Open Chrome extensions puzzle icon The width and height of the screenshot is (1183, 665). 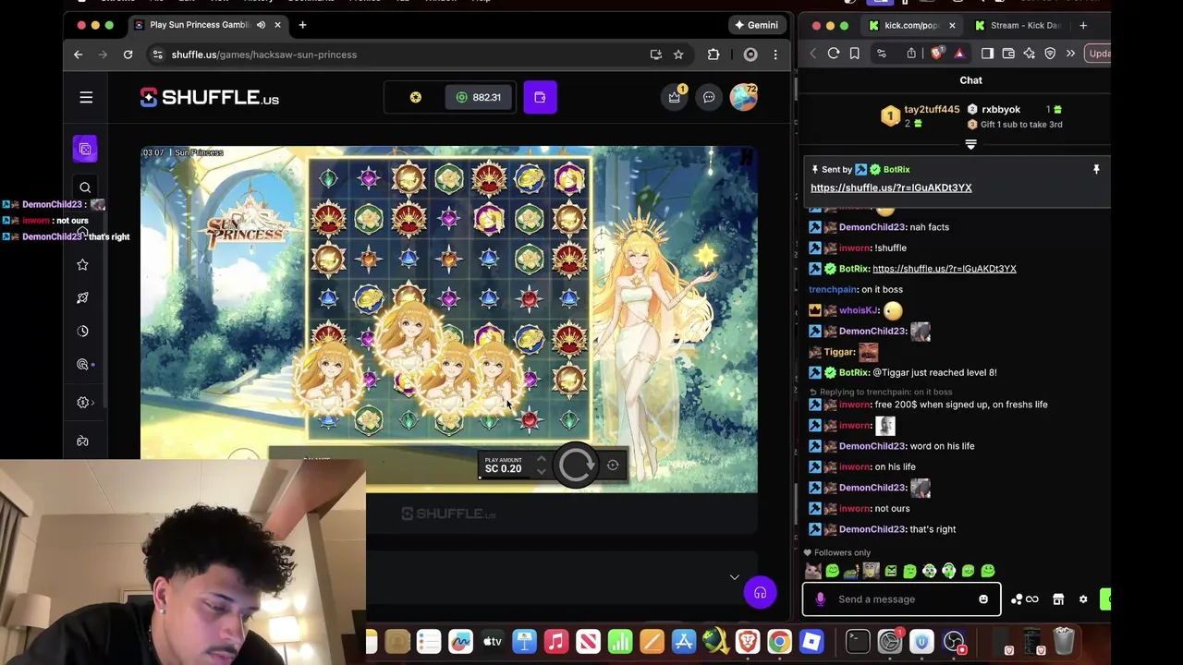[713, 54]
